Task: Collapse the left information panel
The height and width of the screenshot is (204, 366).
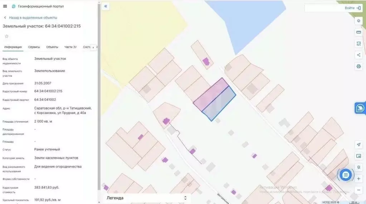Action: point(105,6)
